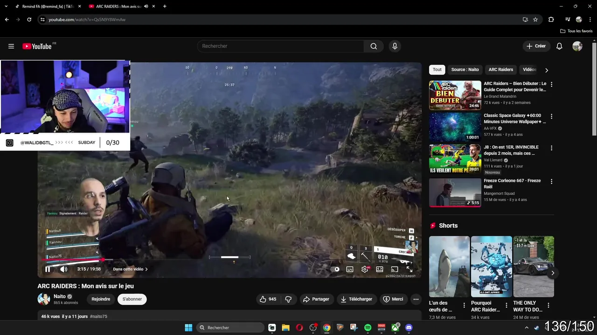This screenshot has height=335, width=597.
Task: Start voice search with the microphone
Action: [x=395, y=46]
